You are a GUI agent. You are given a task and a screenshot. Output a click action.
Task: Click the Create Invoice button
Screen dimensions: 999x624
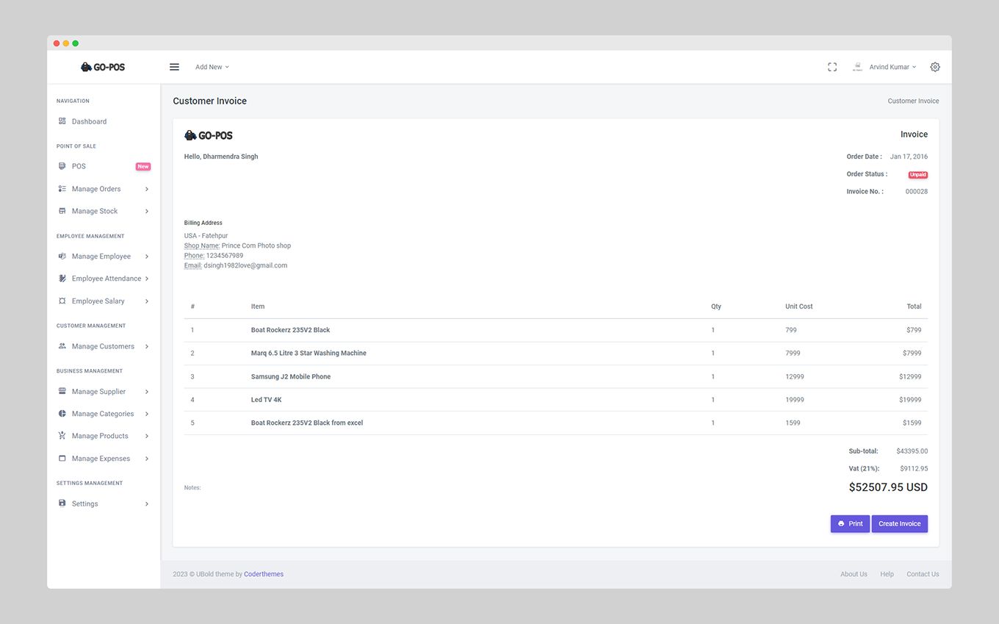click(899, 524)
